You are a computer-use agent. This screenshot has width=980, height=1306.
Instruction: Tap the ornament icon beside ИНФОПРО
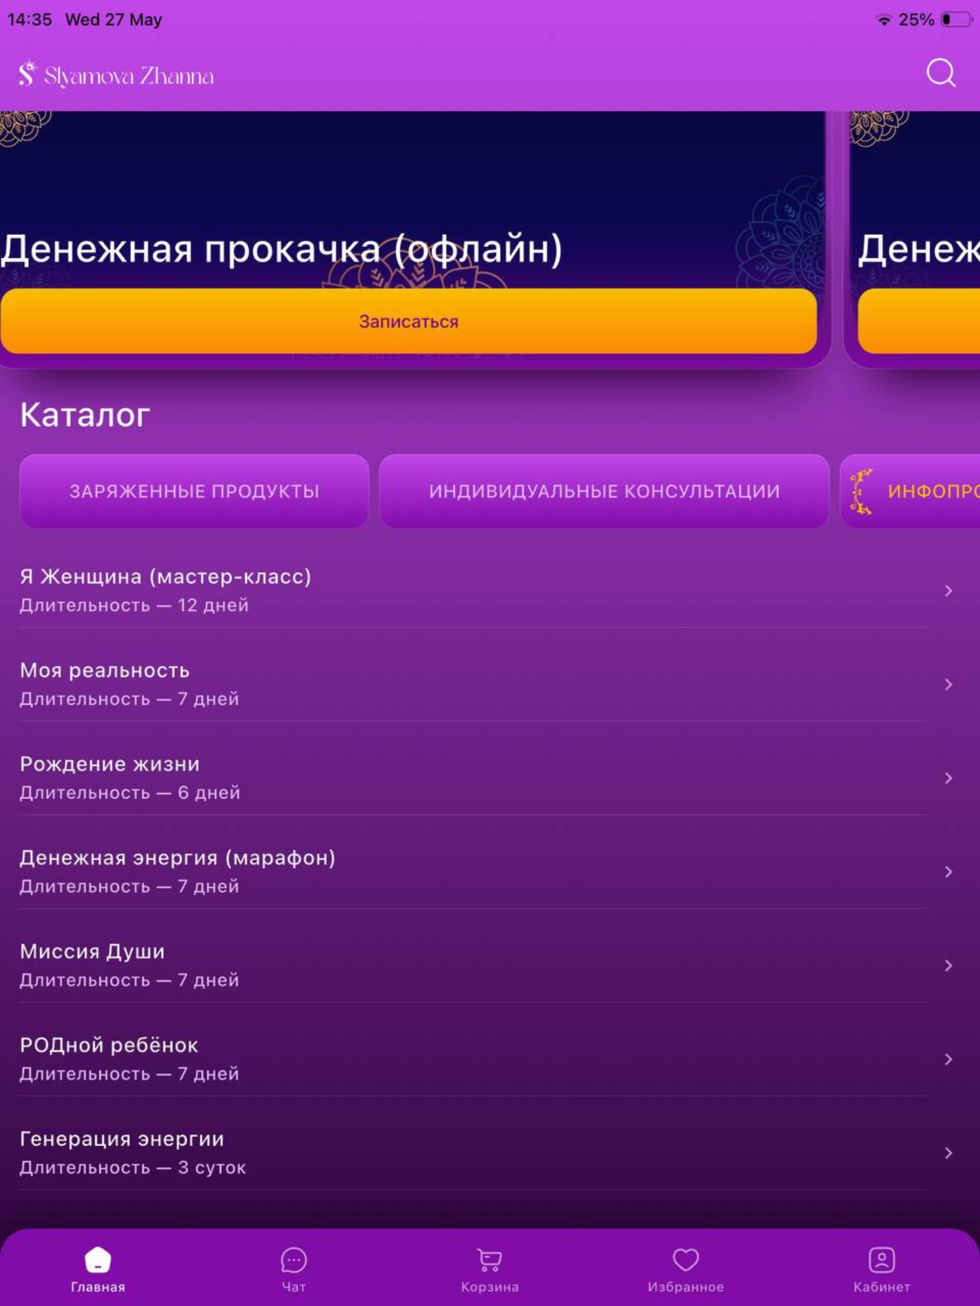(861, 491)
